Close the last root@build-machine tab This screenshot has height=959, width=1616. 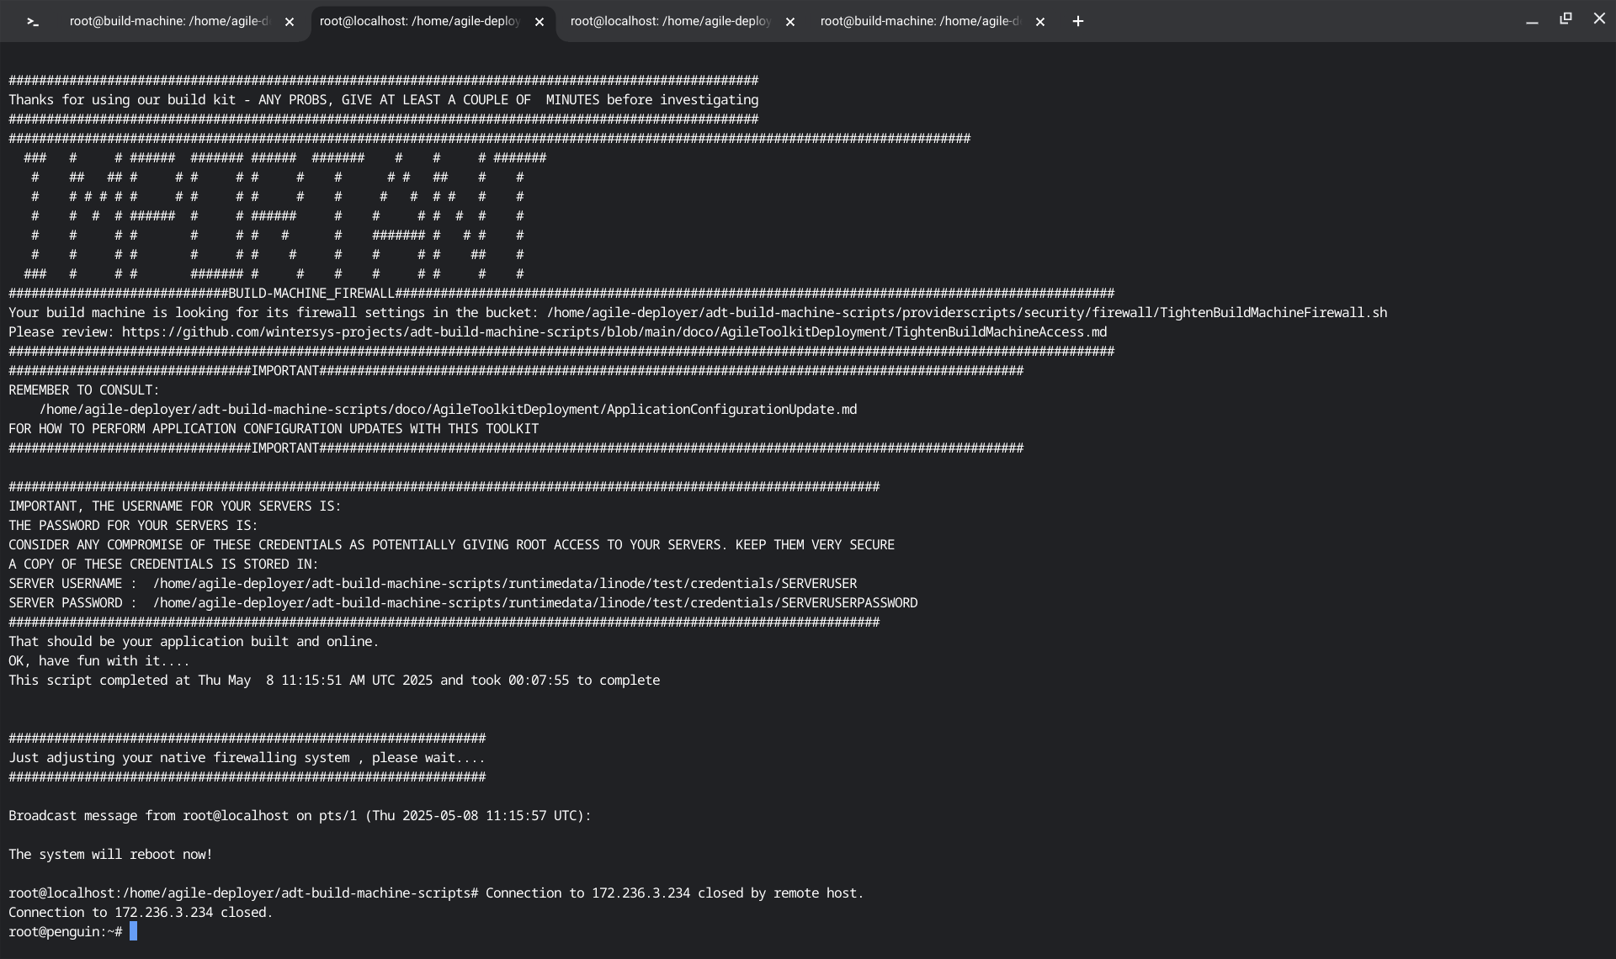(x=1040, y=22)
